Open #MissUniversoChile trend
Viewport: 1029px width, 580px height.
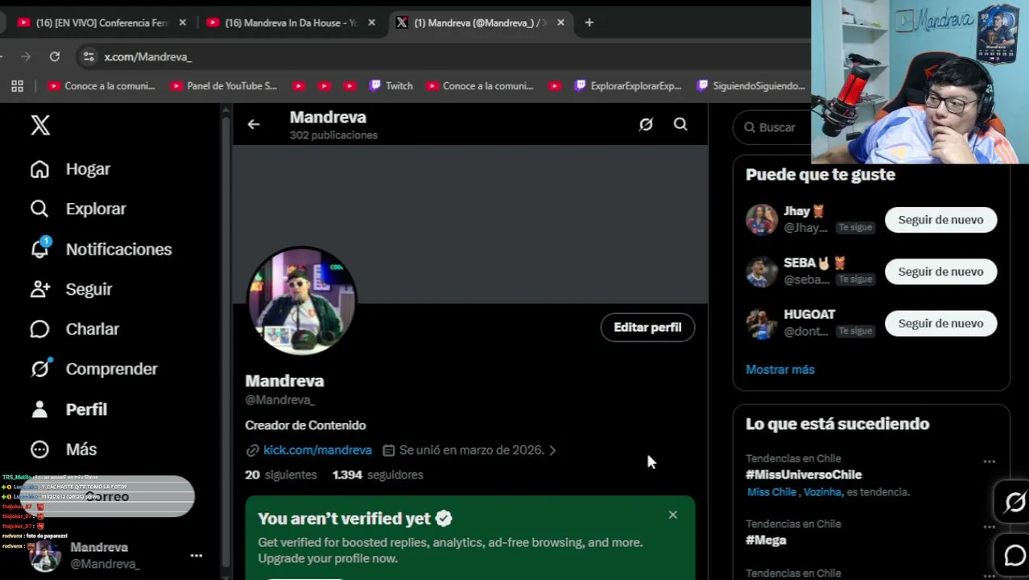[x=804, y=475]
